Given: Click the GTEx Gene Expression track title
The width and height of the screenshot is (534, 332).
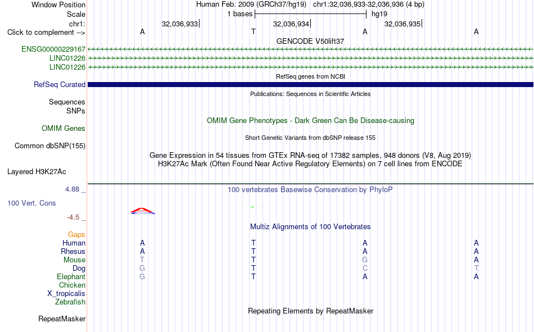Looking at the screenshot, I should tap(310, 155).
